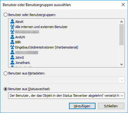The width and height of the screenshot is (128, 113).
Task: Select the Eingebaut\Administratoren (Werbematerial) entry
Action: pyautogui.click(x=47, y=47)
